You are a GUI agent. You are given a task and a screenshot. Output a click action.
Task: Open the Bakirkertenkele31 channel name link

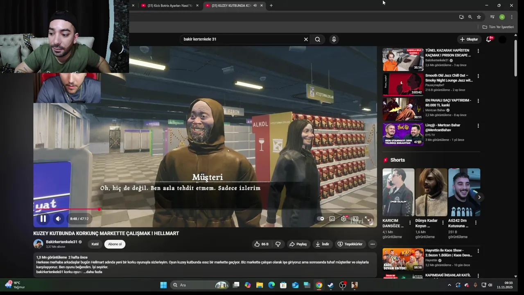click(x=61, y=242)
